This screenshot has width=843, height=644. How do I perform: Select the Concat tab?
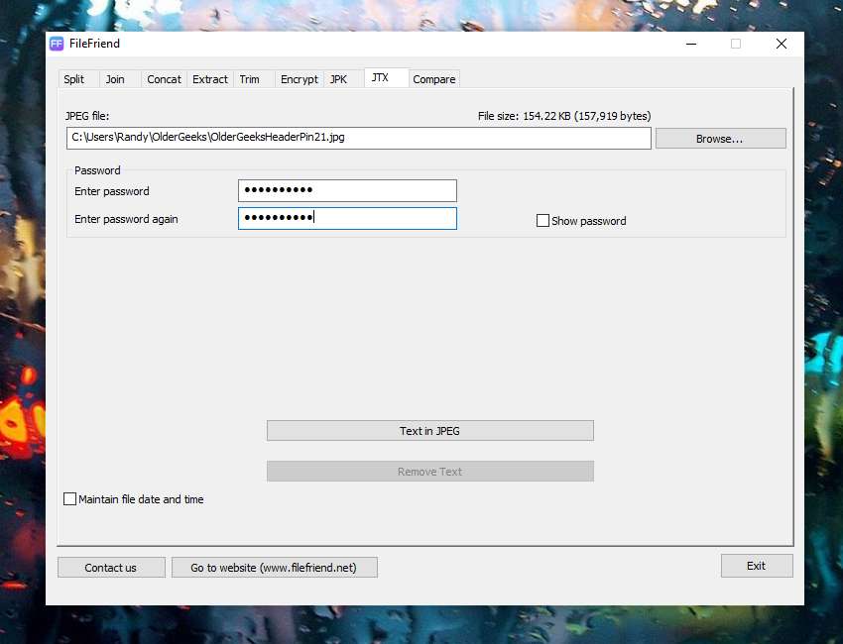[x=164, y=79]
